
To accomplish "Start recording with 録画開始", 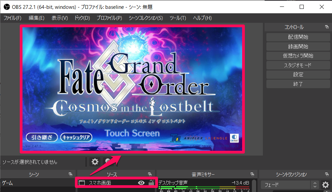I will point(298,46).
